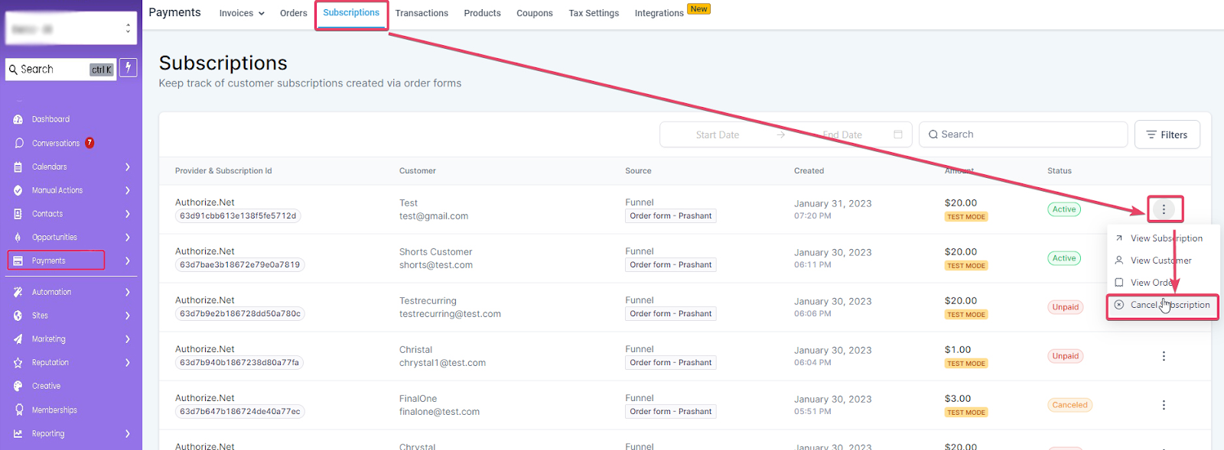Click the red 7 unread conversations badge
Viewport: 1224px width, 450px height.
coord(90,143)
